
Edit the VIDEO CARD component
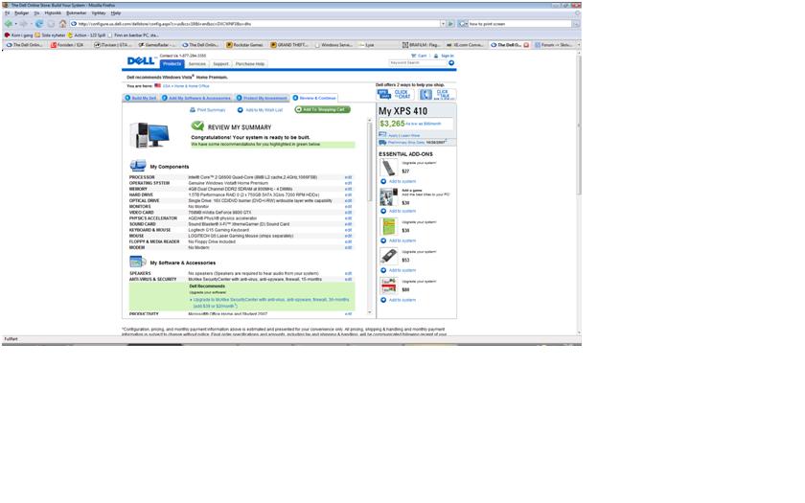point(348,213)
